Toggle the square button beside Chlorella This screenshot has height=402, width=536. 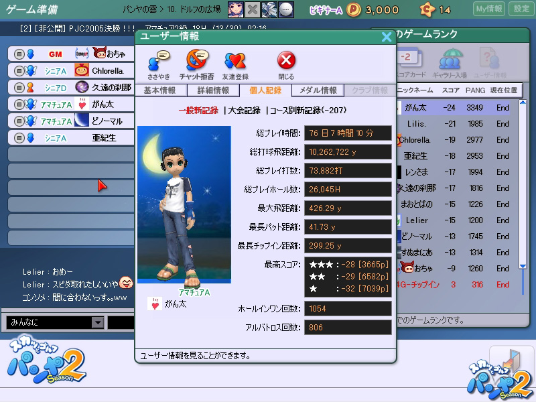pyautogui.click(x=19, y=71)
